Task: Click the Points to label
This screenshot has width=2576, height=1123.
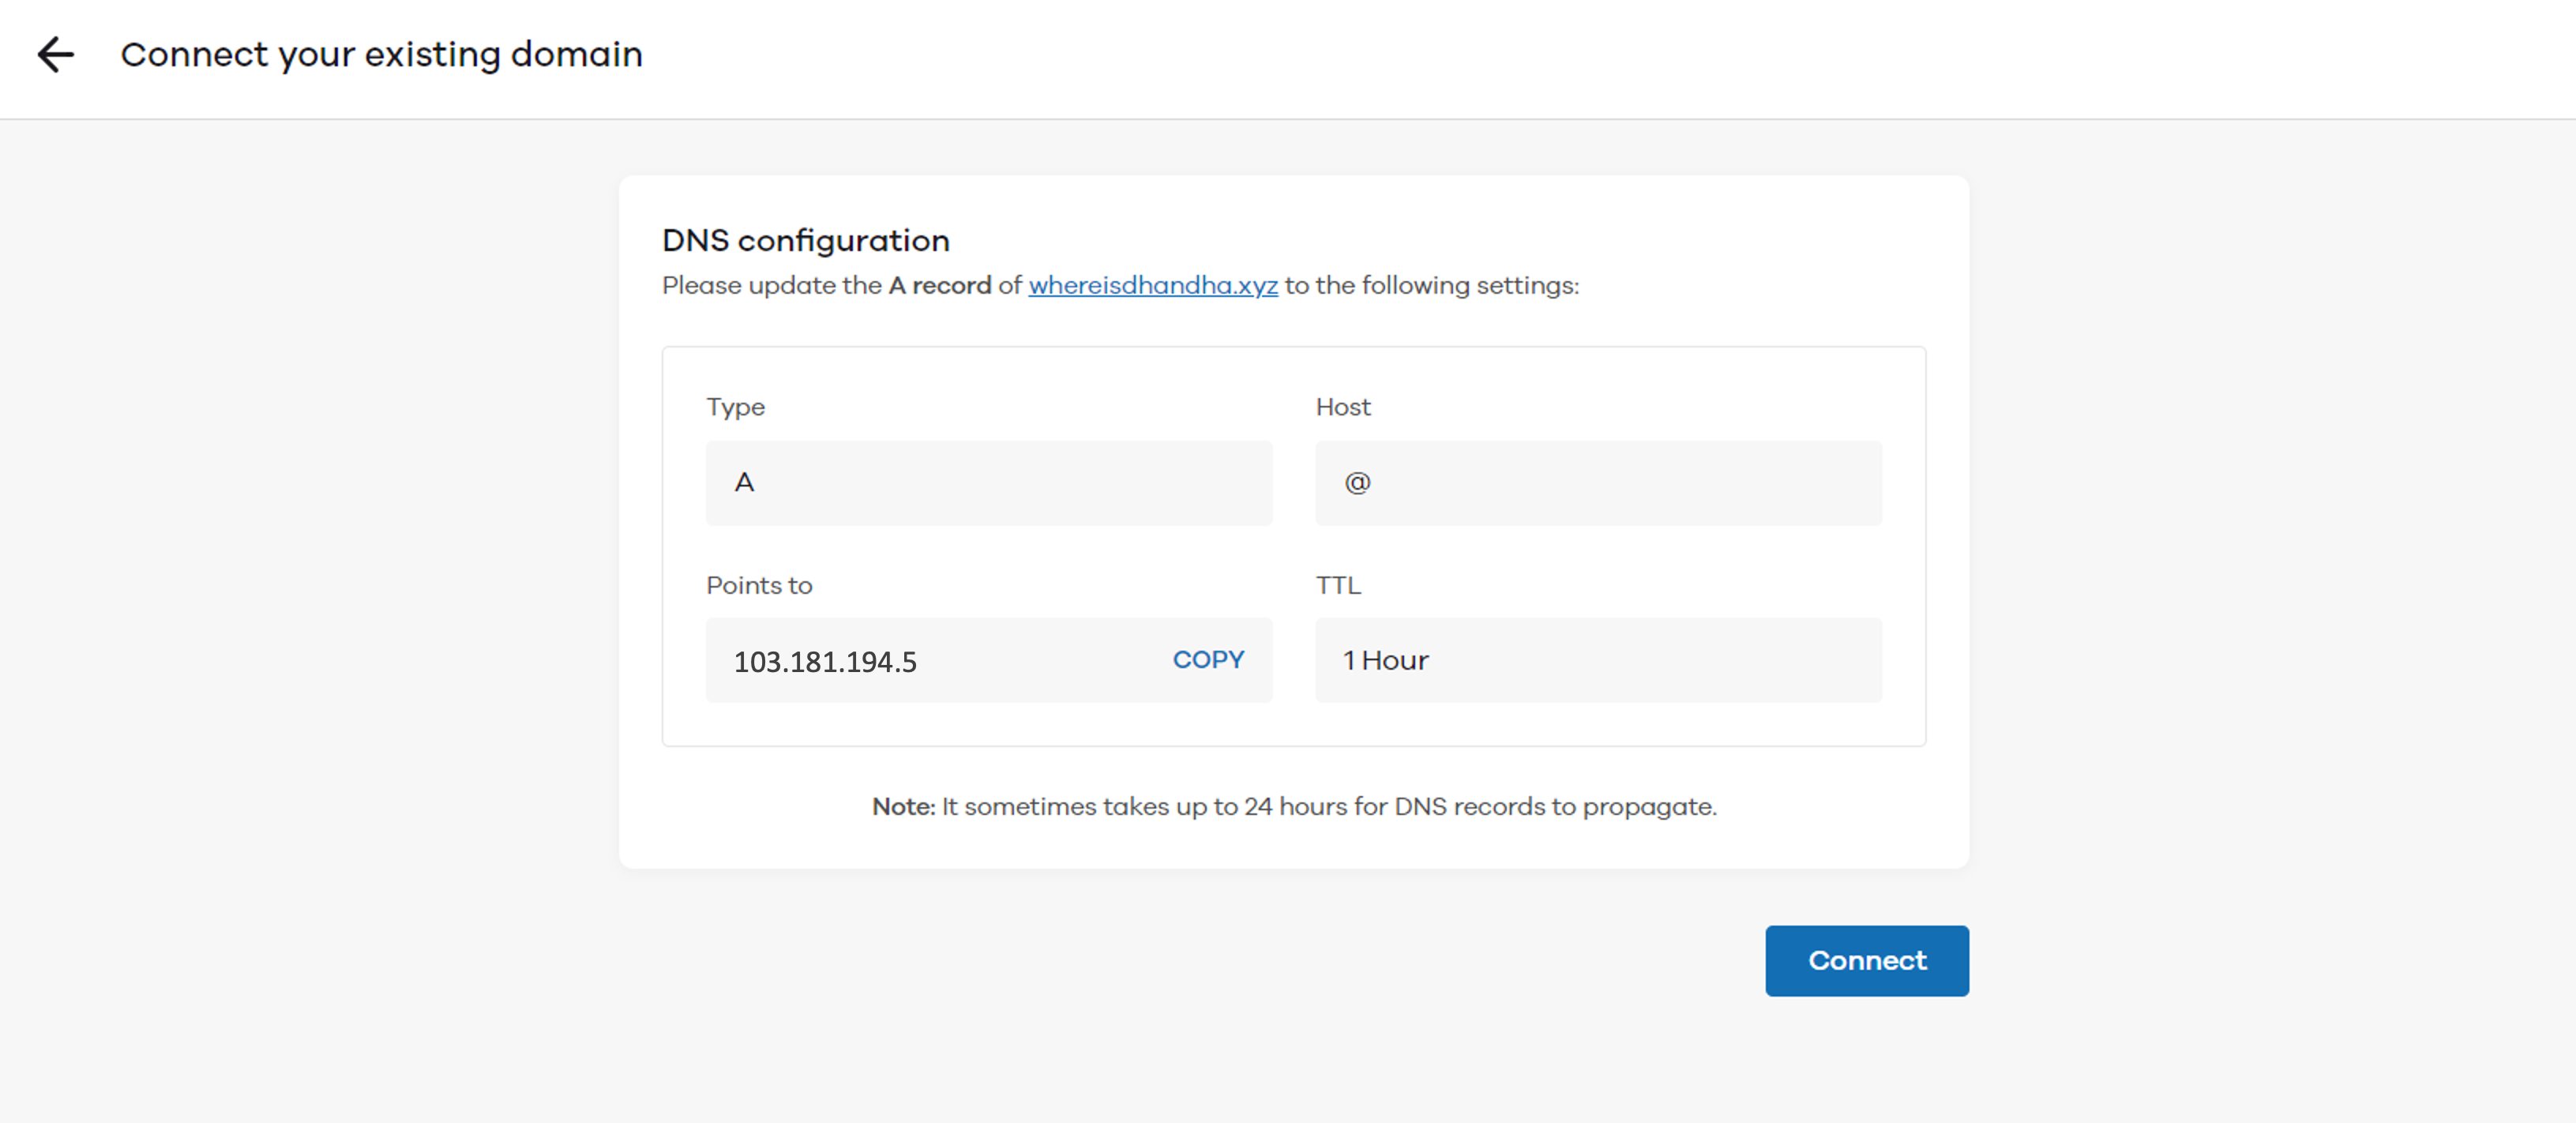Action: (759, 586)
